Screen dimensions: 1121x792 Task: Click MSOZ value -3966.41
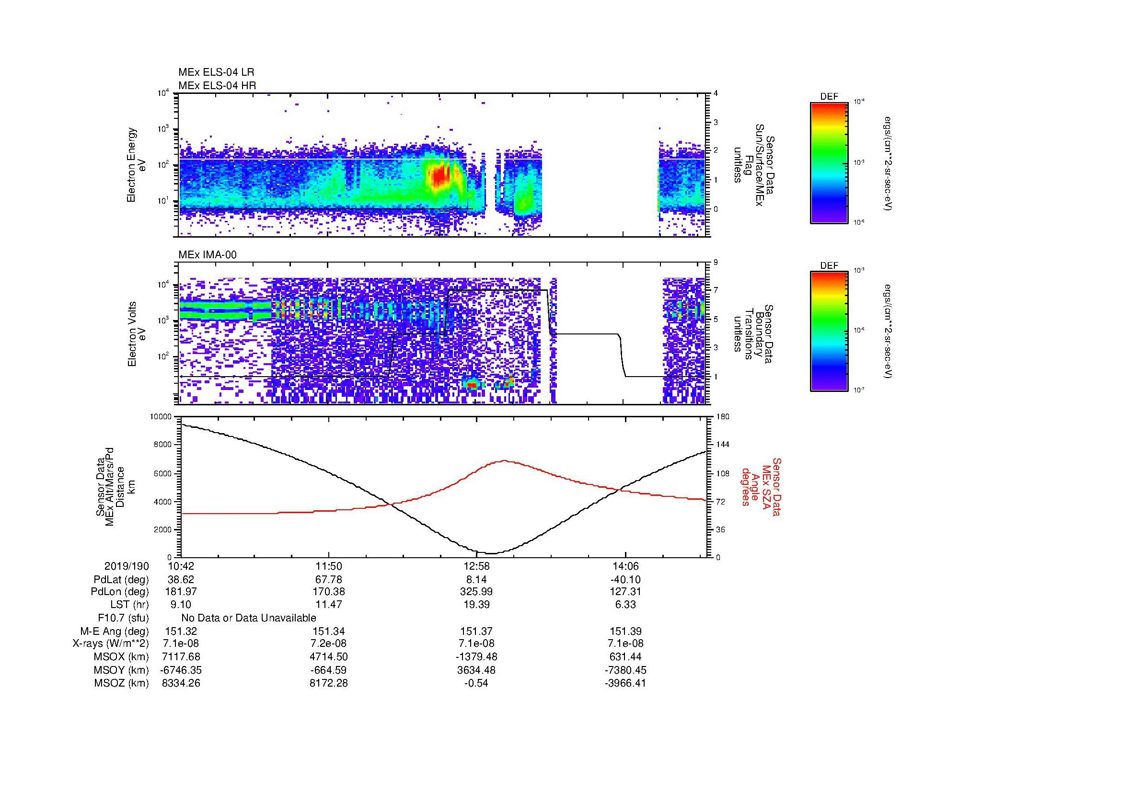[x=625, y=683]
